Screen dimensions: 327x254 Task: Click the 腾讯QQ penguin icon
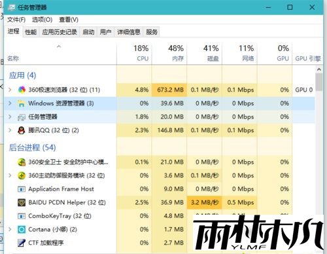click(x=22, y=130)
